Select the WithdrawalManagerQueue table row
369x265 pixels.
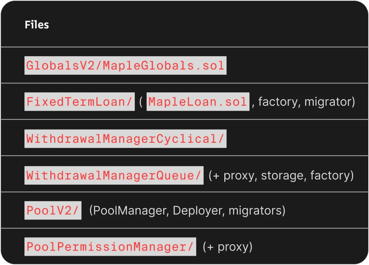(184, 174)
